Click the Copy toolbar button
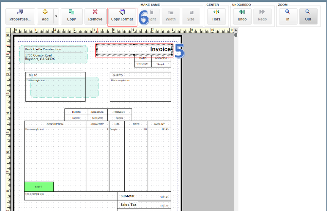 (72, 16)
